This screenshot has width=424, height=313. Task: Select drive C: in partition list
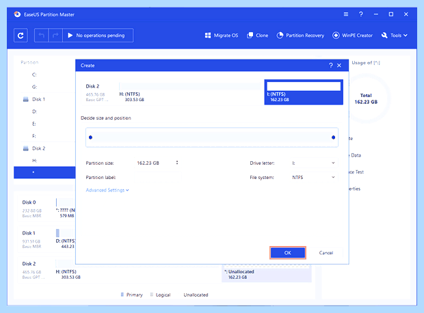click(x=34, y=74)
